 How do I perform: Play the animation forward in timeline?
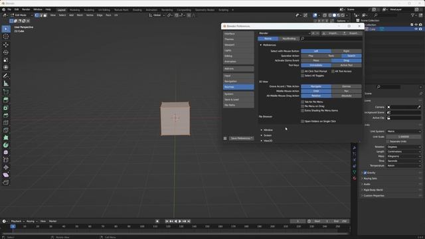pos(180,221)
